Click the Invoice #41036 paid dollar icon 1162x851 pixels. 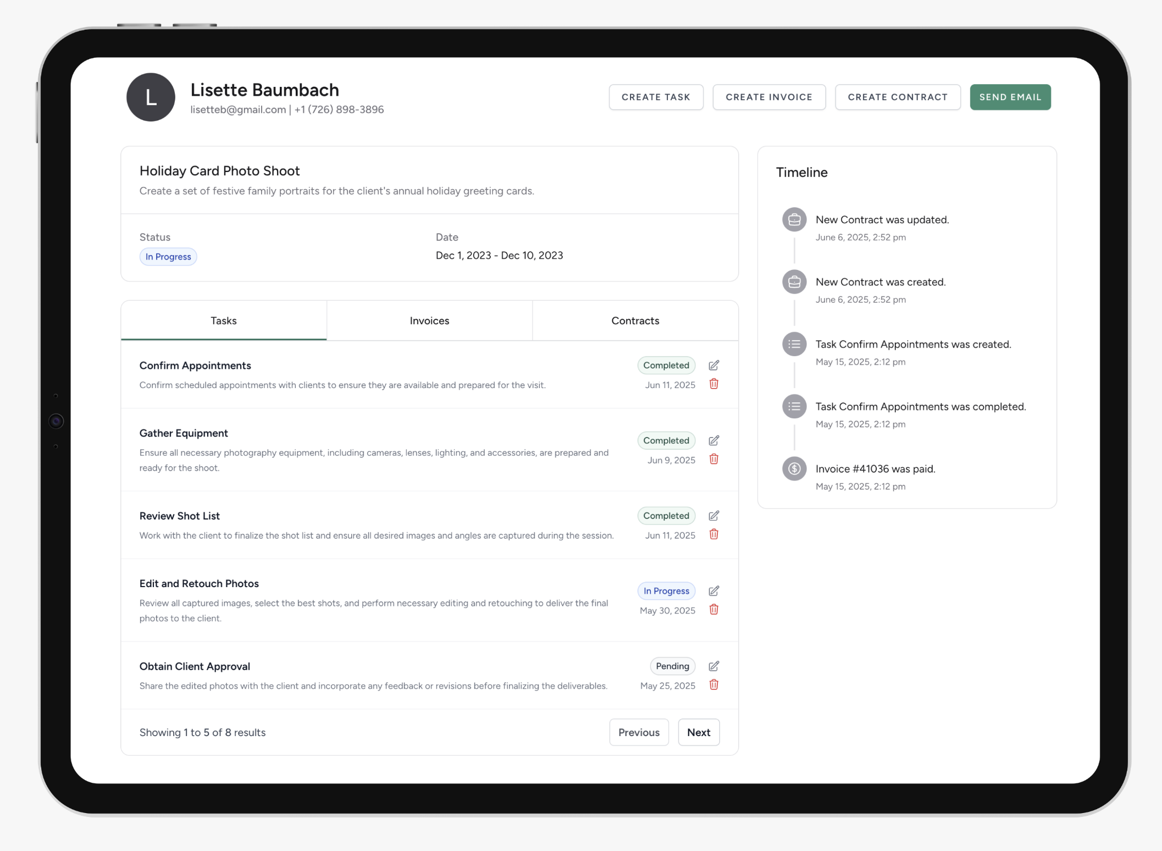coord(794,469)
